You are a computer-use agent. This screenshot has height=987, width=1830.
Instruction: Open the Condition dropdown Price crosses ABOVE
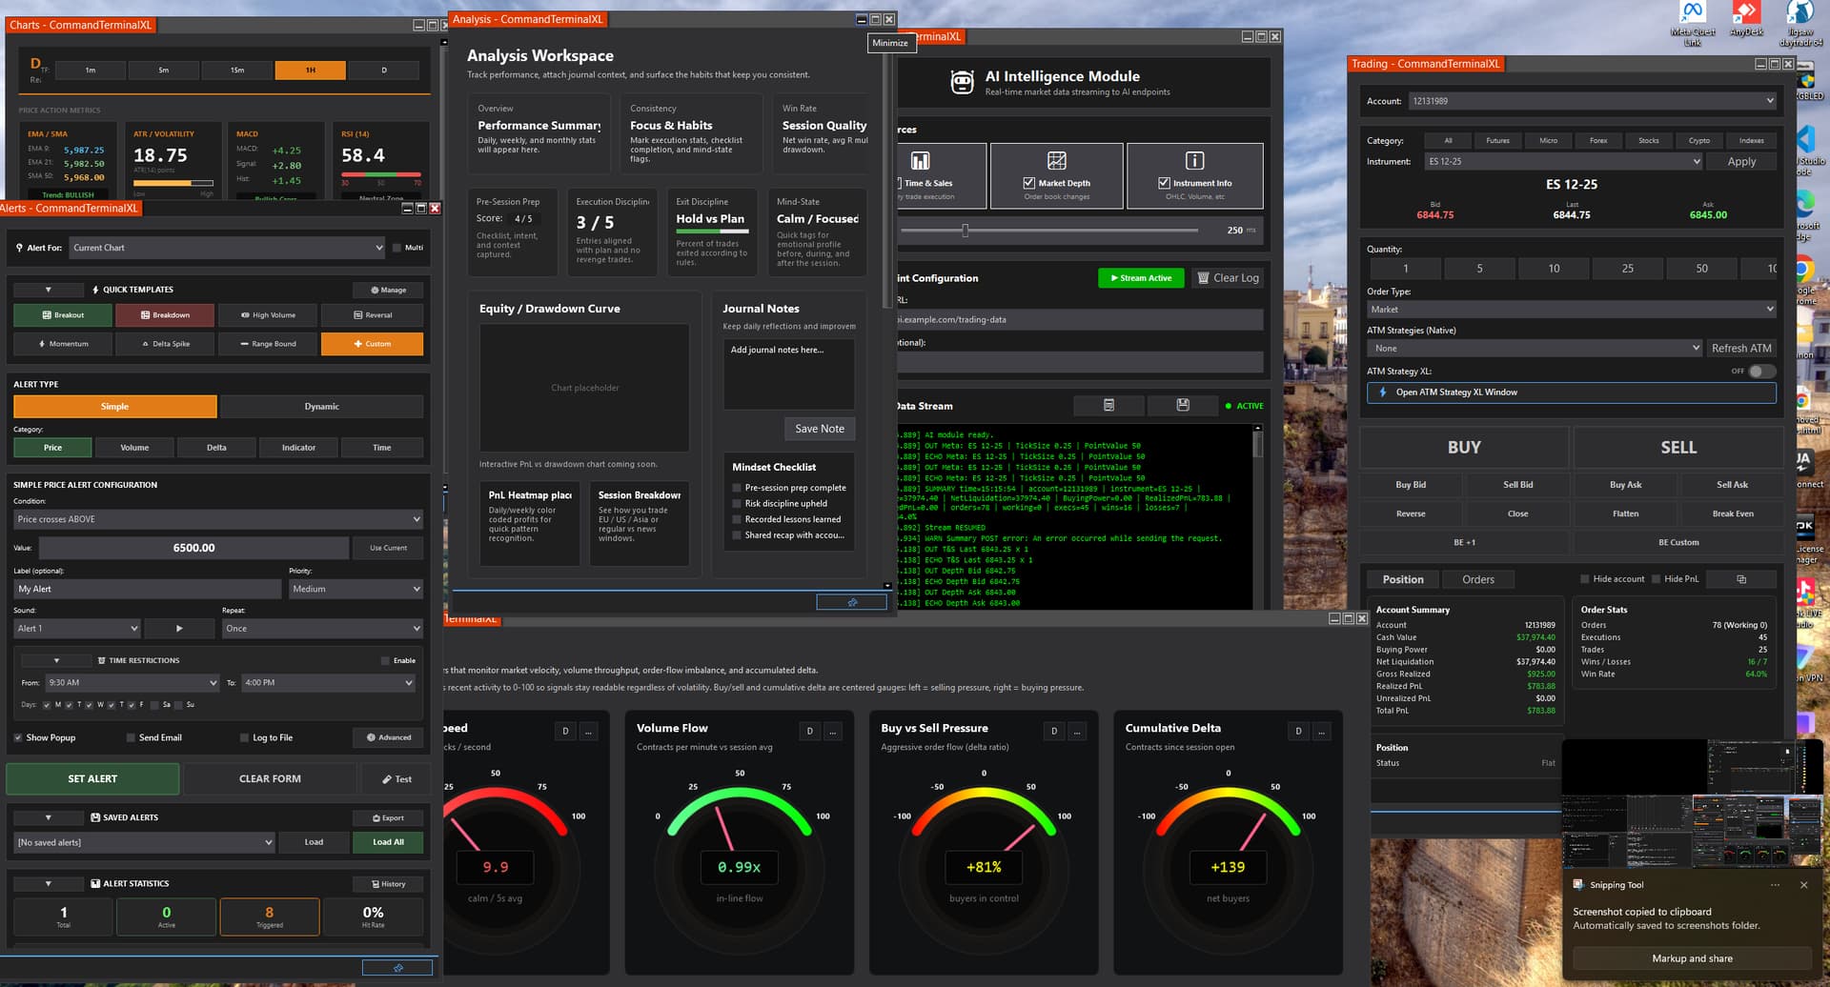tap(218, 519)
